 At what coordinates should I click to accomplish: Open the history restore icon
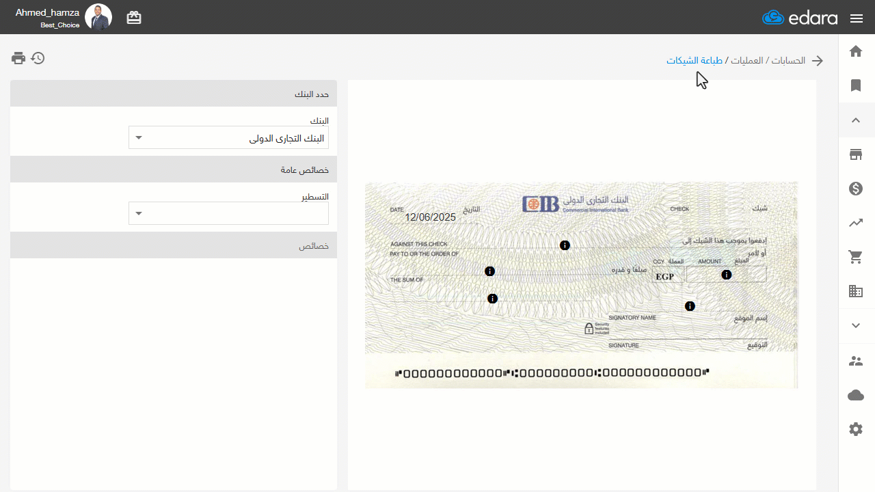(x=38, y=58)
